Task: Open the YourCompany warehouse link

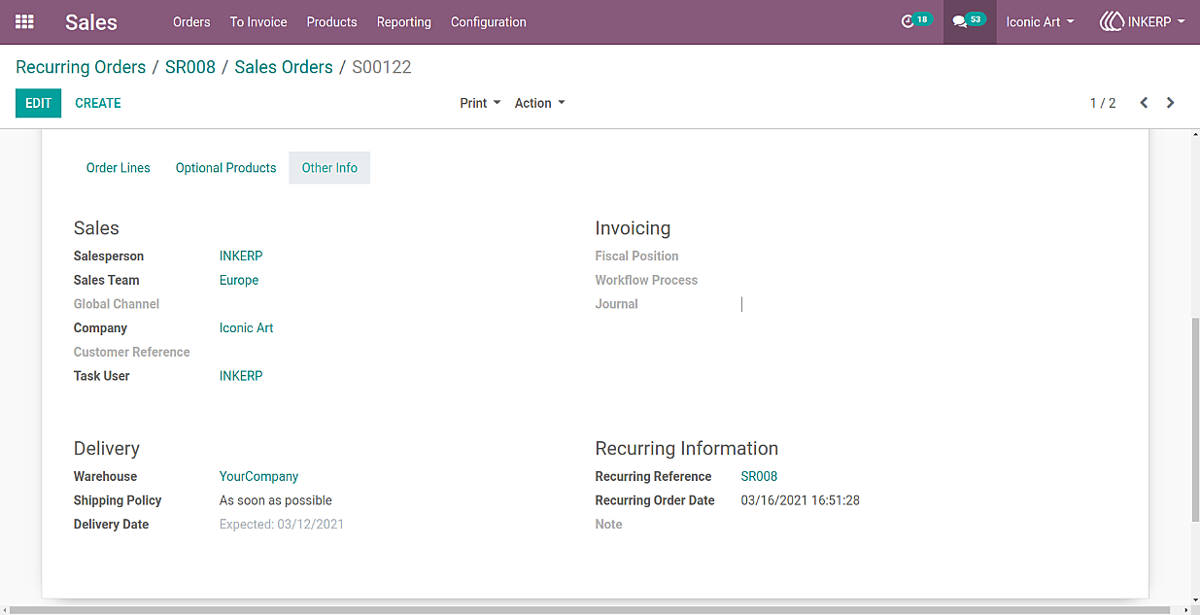Action: 258,477
